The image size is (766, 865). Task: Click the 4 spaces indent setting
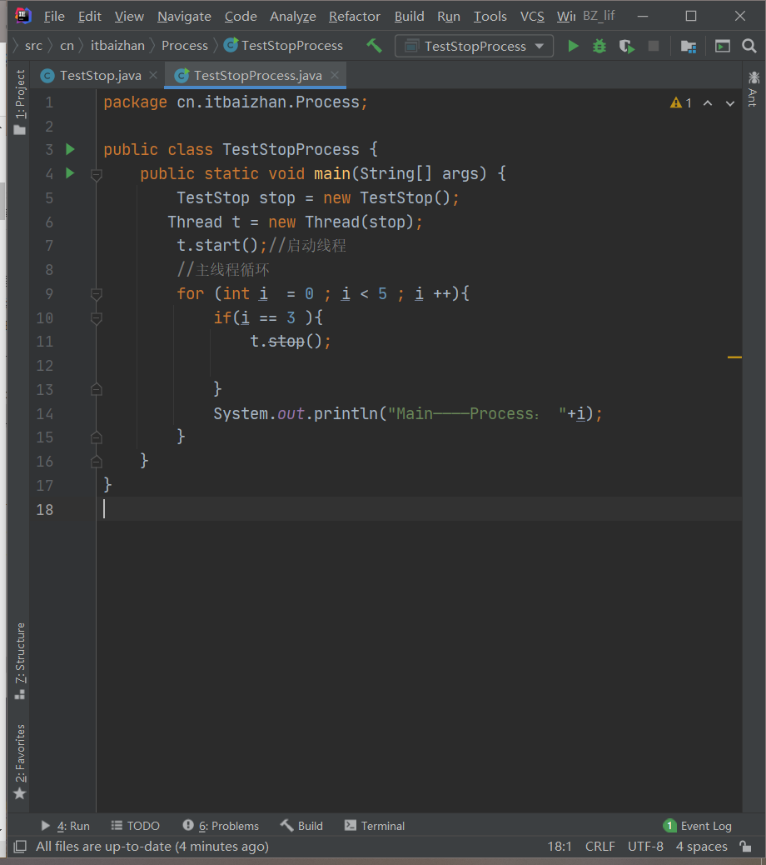[702, 846]
